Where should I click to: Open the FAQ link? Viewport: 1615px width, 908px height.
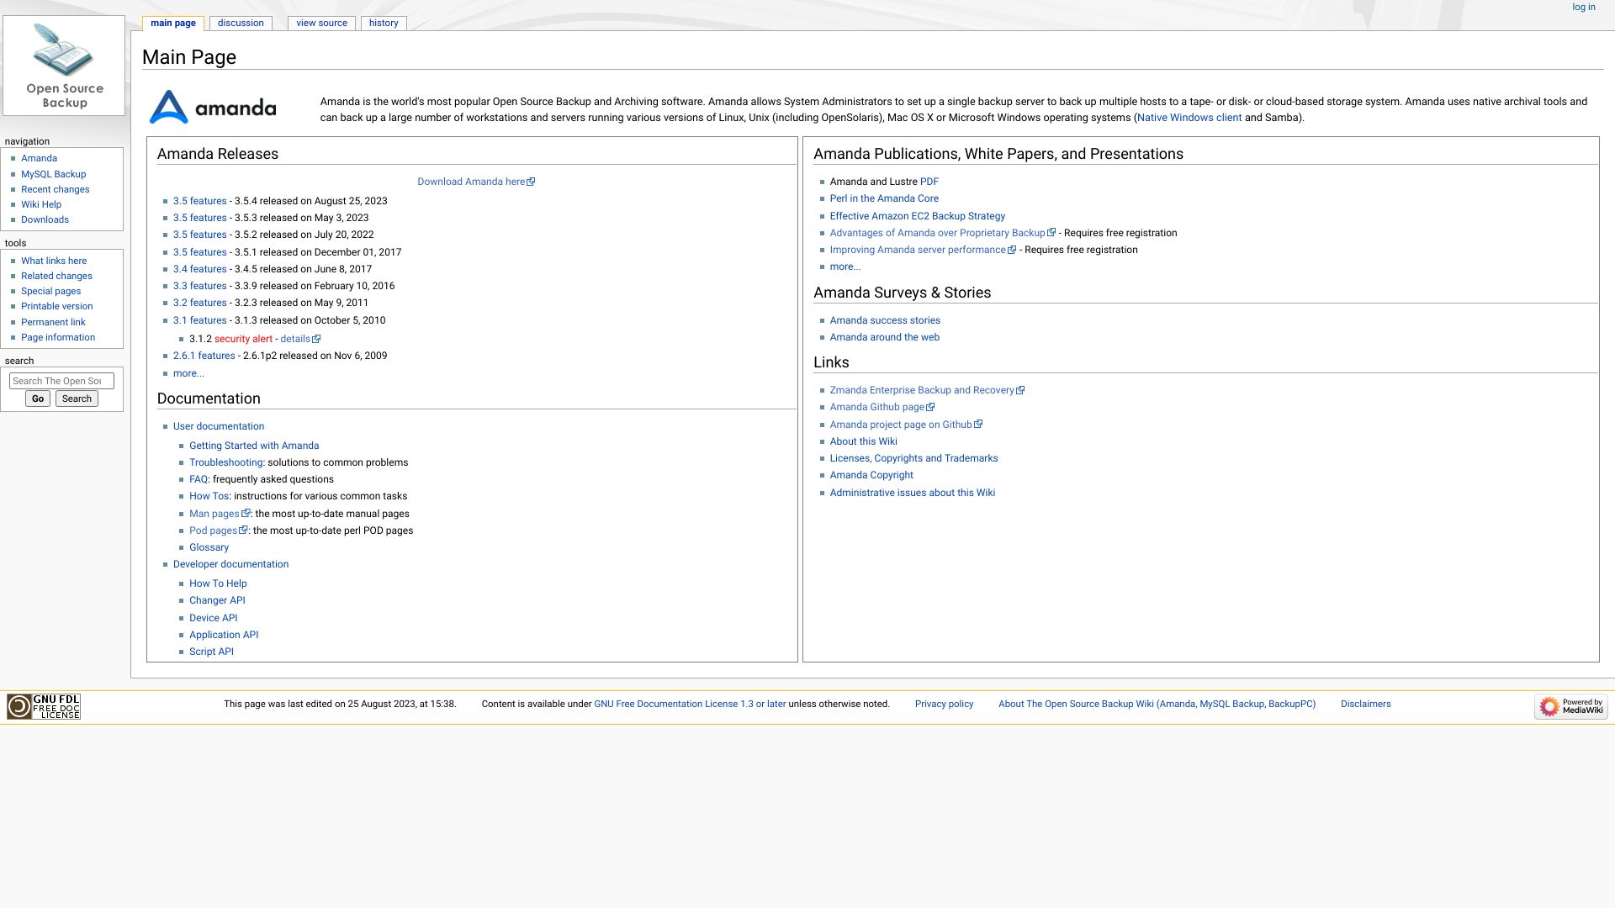pos(199,480)
